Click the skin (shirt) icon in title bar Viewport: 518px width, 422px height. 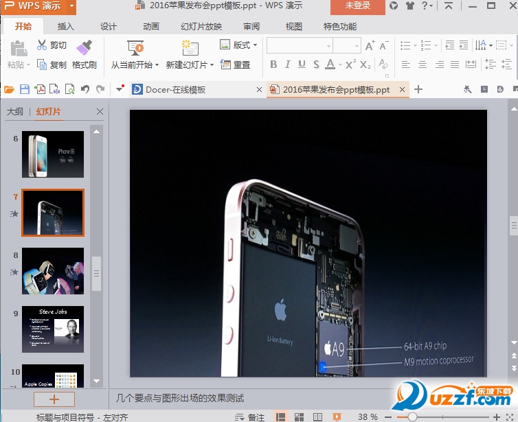[x=410, y=5]
